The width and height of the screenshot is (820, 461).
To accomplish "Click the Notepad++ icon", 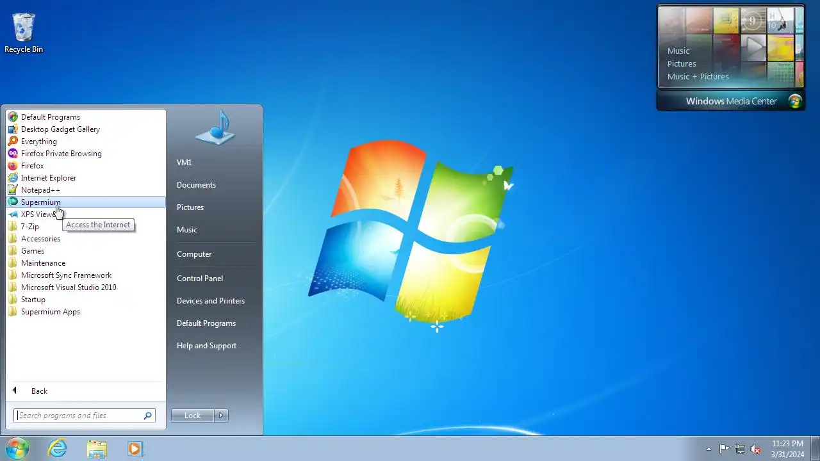I will coord(13,190).
